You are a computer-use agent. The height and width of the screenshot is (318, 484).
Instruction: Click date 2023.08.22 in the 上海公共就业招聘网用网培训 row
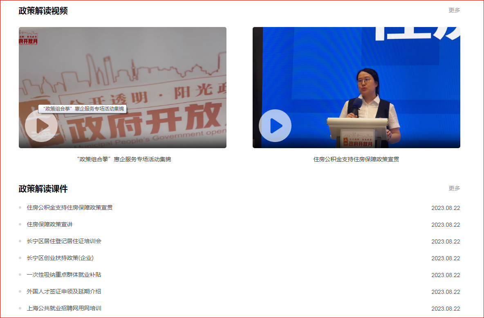pyautogui.click(x=446, y=309)
